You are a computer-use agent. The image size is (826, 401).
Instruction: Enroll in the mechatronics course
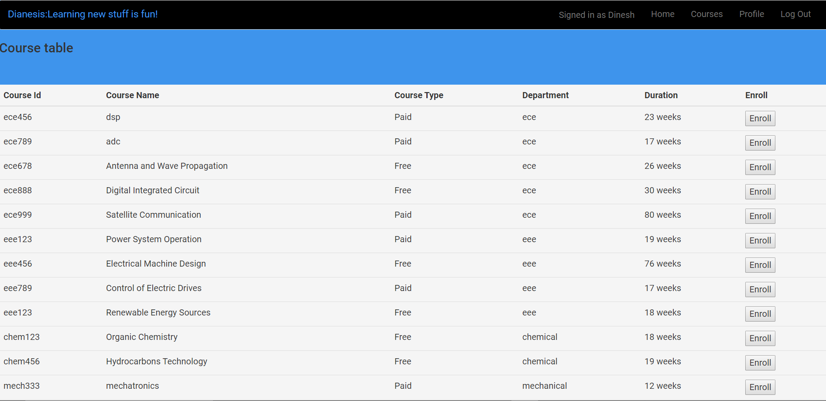click(760, 387)
